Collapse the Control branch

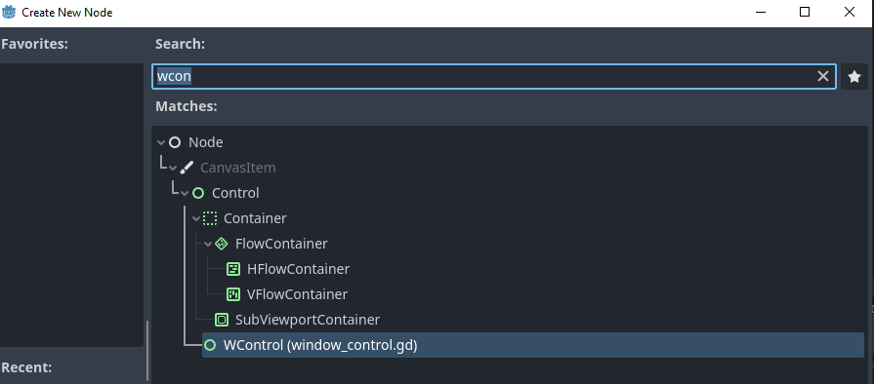[186, 194]
